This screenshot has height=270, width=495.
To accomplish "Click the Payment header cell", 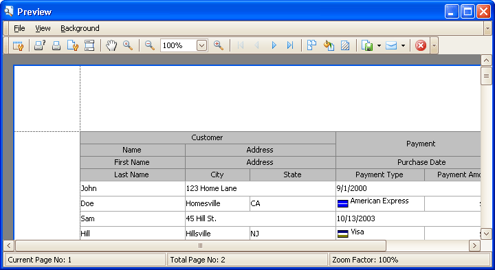I will [408, 144].
